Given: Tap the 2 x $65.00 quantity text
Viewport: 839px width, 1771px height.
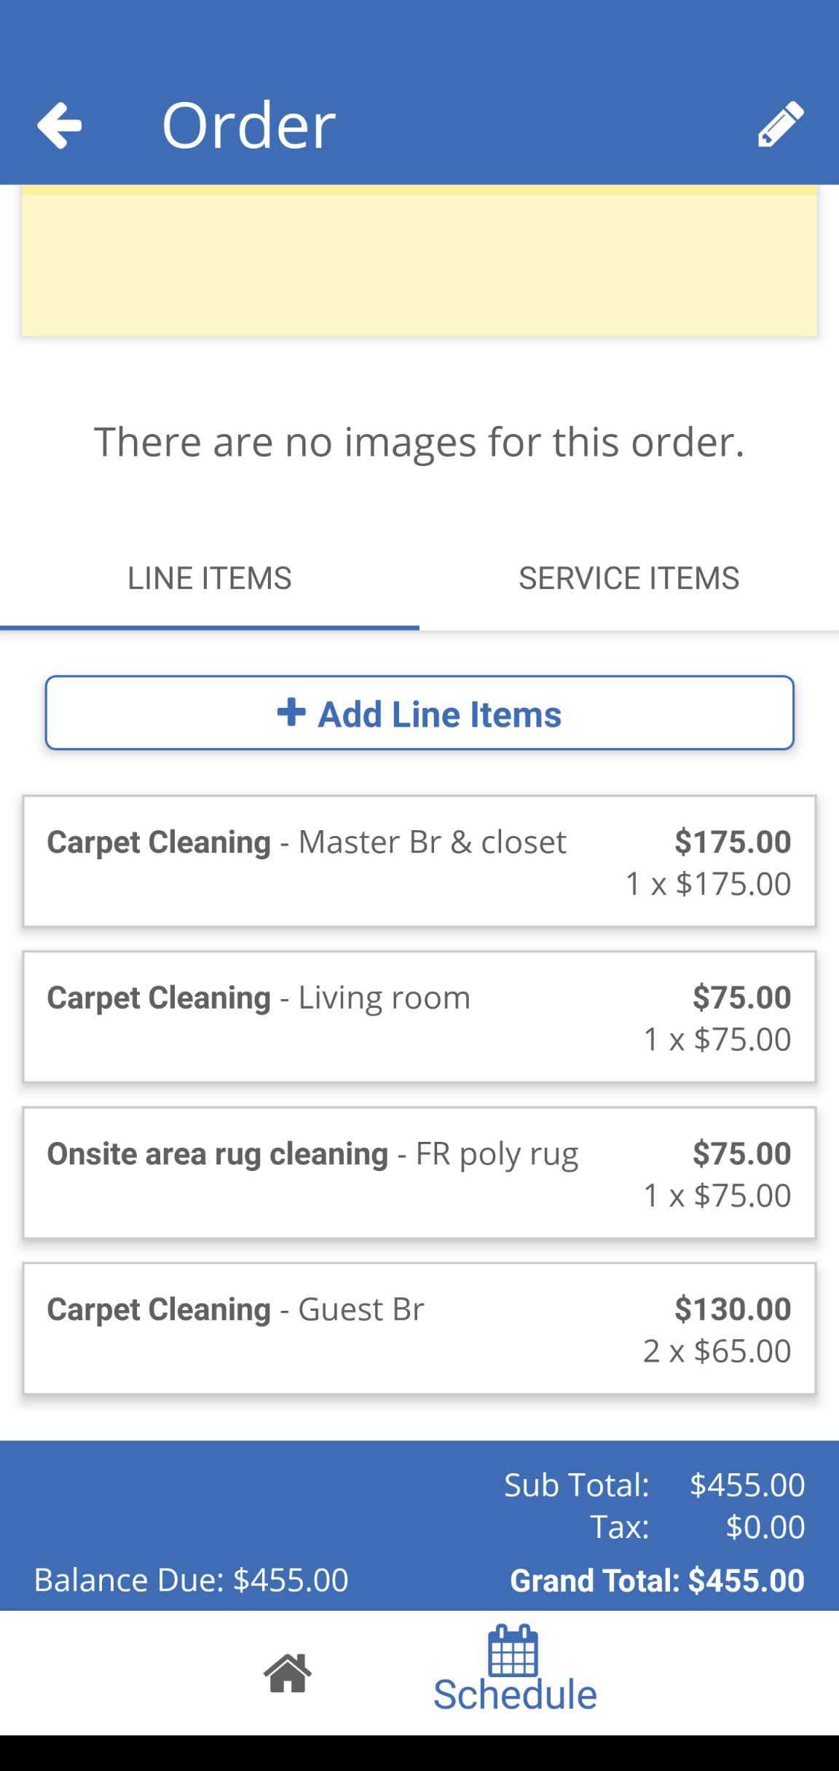Looking at the screenshot, I should click(717, 1352).
